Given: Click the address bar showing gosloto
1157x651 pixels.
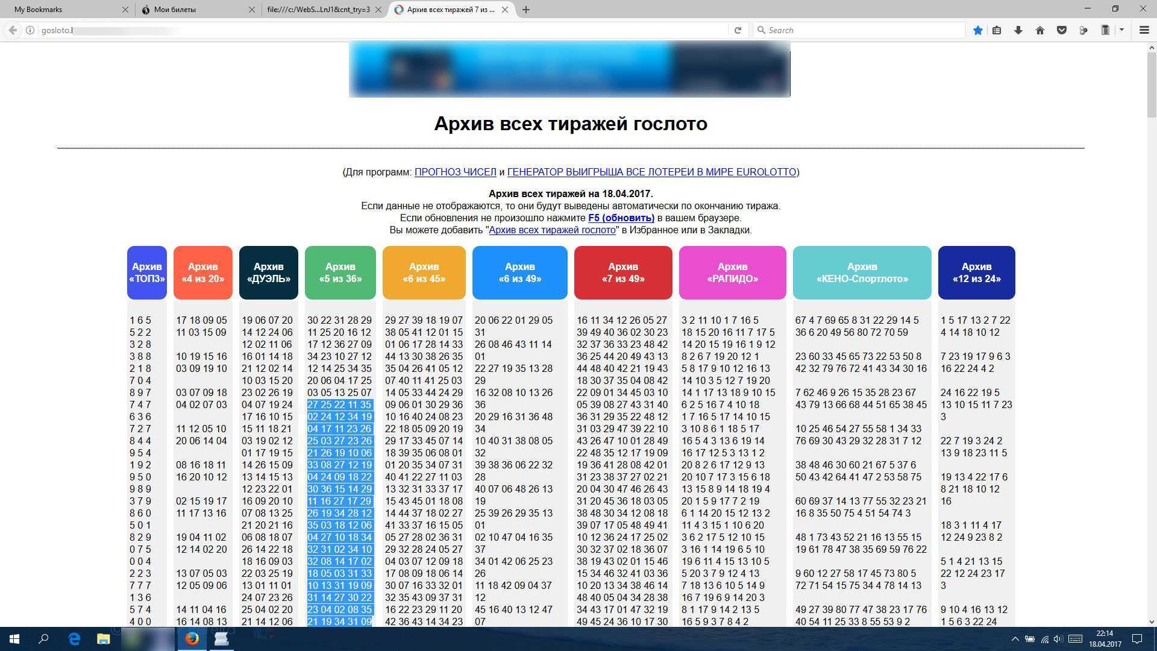Looking at the screenshot, I should coord(380,30).
